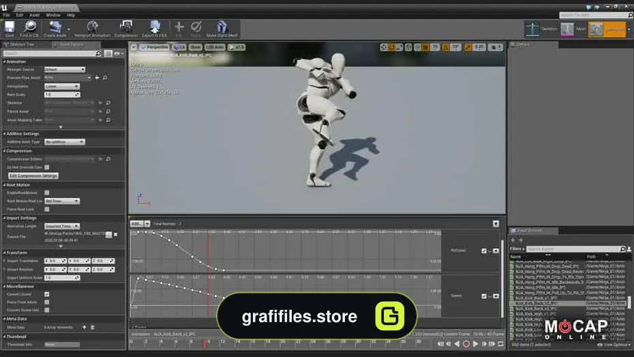Toggle the Force Root Lock checkbox

(47, 210)
